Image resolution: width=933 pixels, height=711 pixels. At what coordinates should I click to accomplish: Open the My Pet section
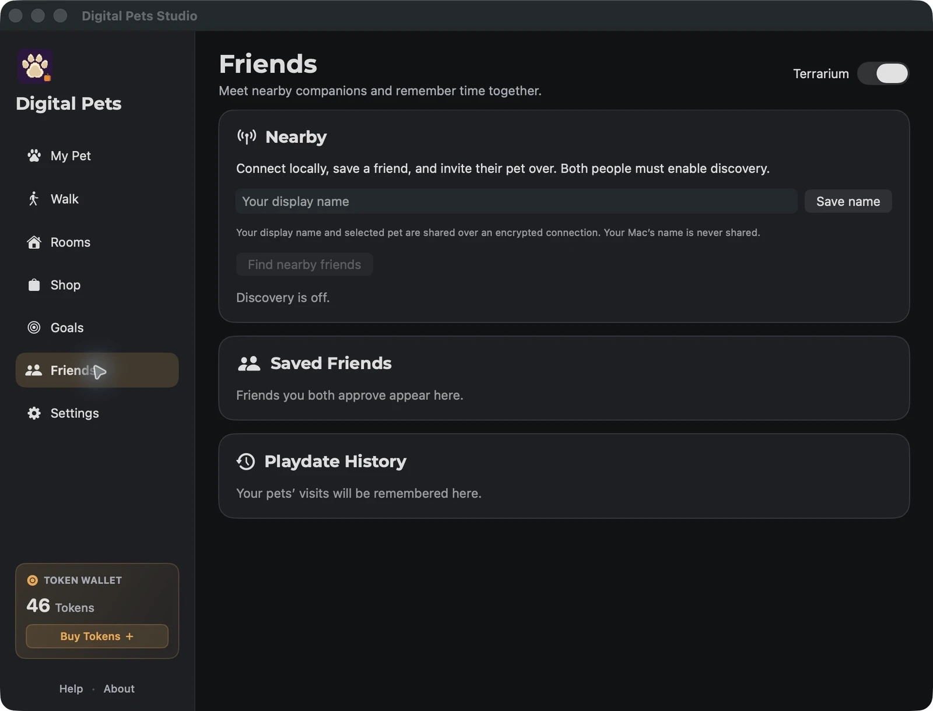click(x=97, y=156)
